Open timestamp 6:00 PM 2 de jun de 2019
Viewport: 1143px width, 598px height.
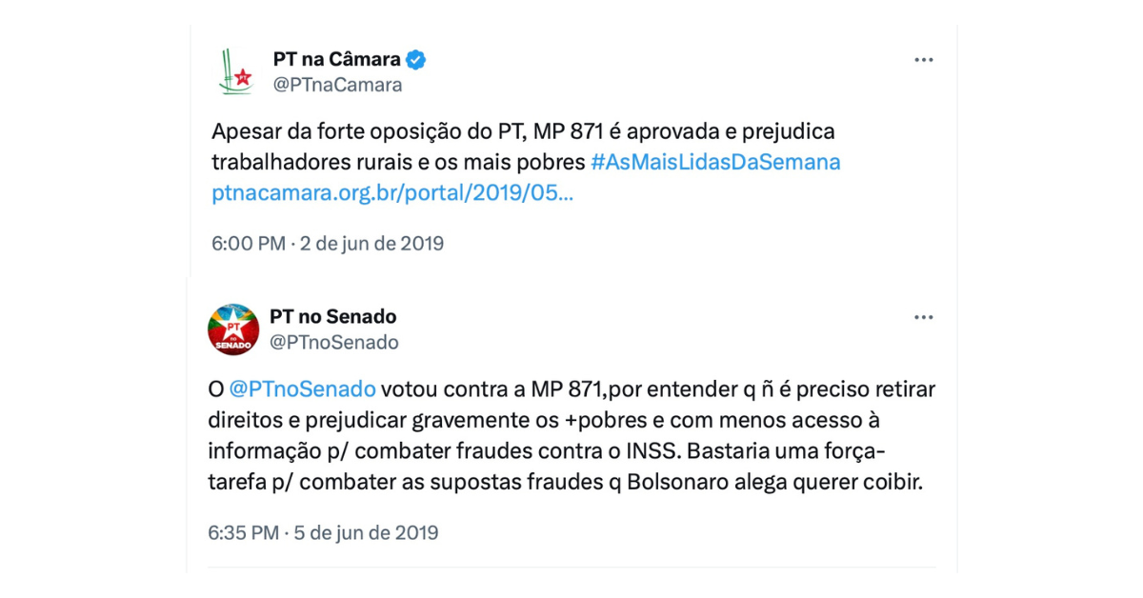(328, 243)
